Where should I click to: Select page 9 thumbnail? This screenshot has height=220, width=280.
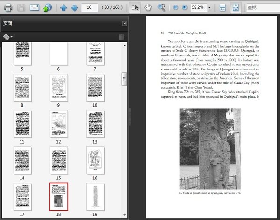coord(59,87)
